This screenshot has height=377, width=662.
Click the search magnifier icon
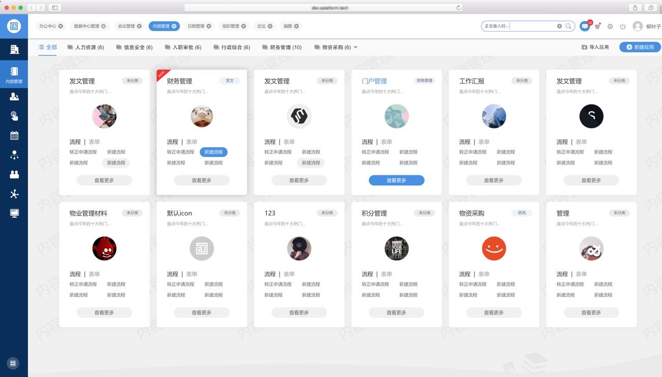[x=569, y=26]
